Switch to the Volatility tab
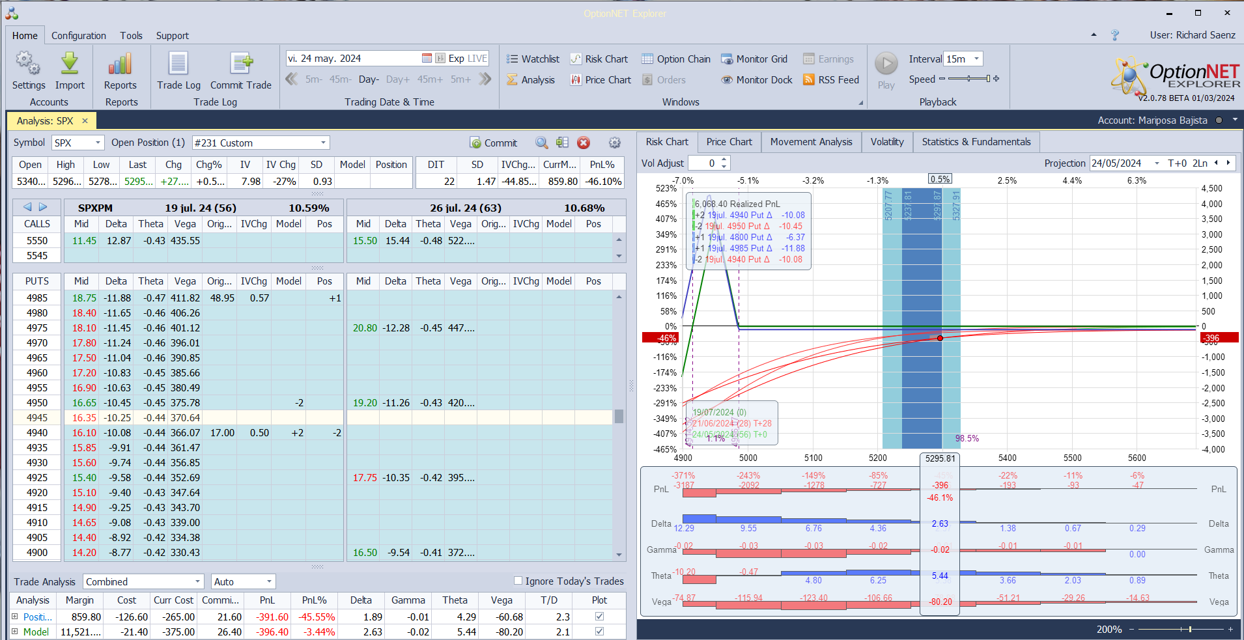Image resolution: width=1244 pixels, height=640 pixels. pyautogui.click(x=887, y=142)
